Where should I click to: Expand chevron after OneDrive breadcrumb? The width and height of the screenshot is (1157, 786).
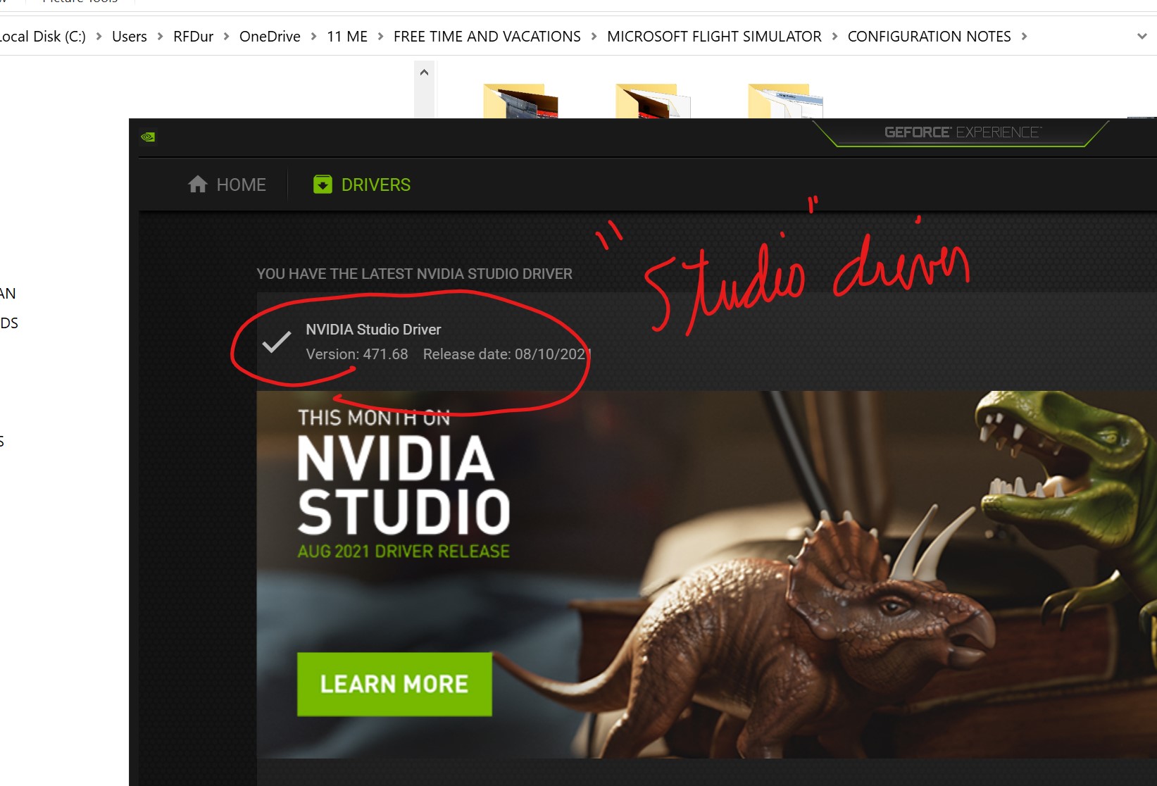[x=313, y=37]
